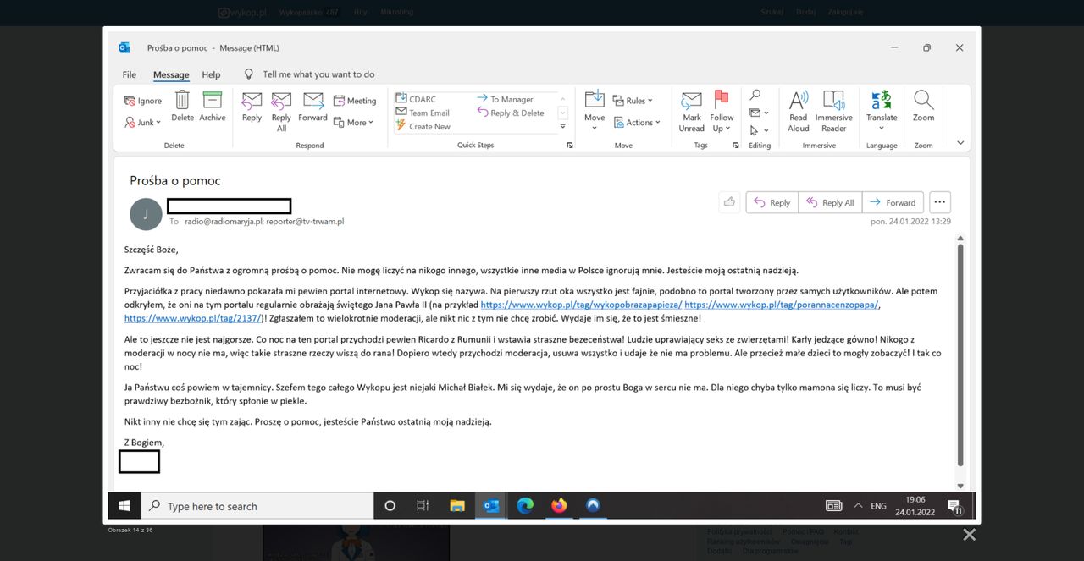Switch to the Message tab
Screen dimensions: 1084x561
171,74
